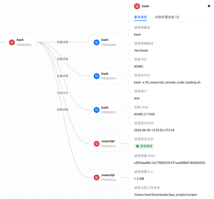Select the bash PID(83486) node card
The height and width of the screenshot is (199, 214).
pyautogui.click(x=105, y=42)
